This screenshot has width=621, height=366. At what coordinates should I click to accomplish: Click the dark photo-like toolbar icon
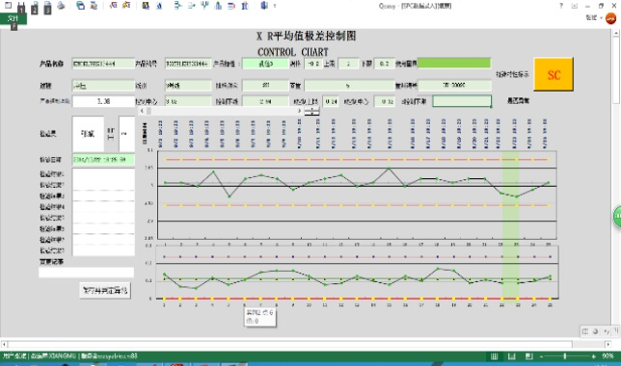[146, 6]
